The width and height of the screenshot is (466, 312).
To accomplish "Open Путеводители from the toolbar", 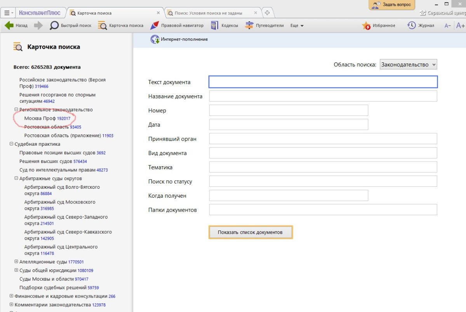I will click(x=264, y=26).
